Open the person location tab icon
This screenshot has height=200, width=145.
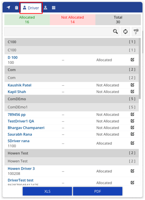46,8
